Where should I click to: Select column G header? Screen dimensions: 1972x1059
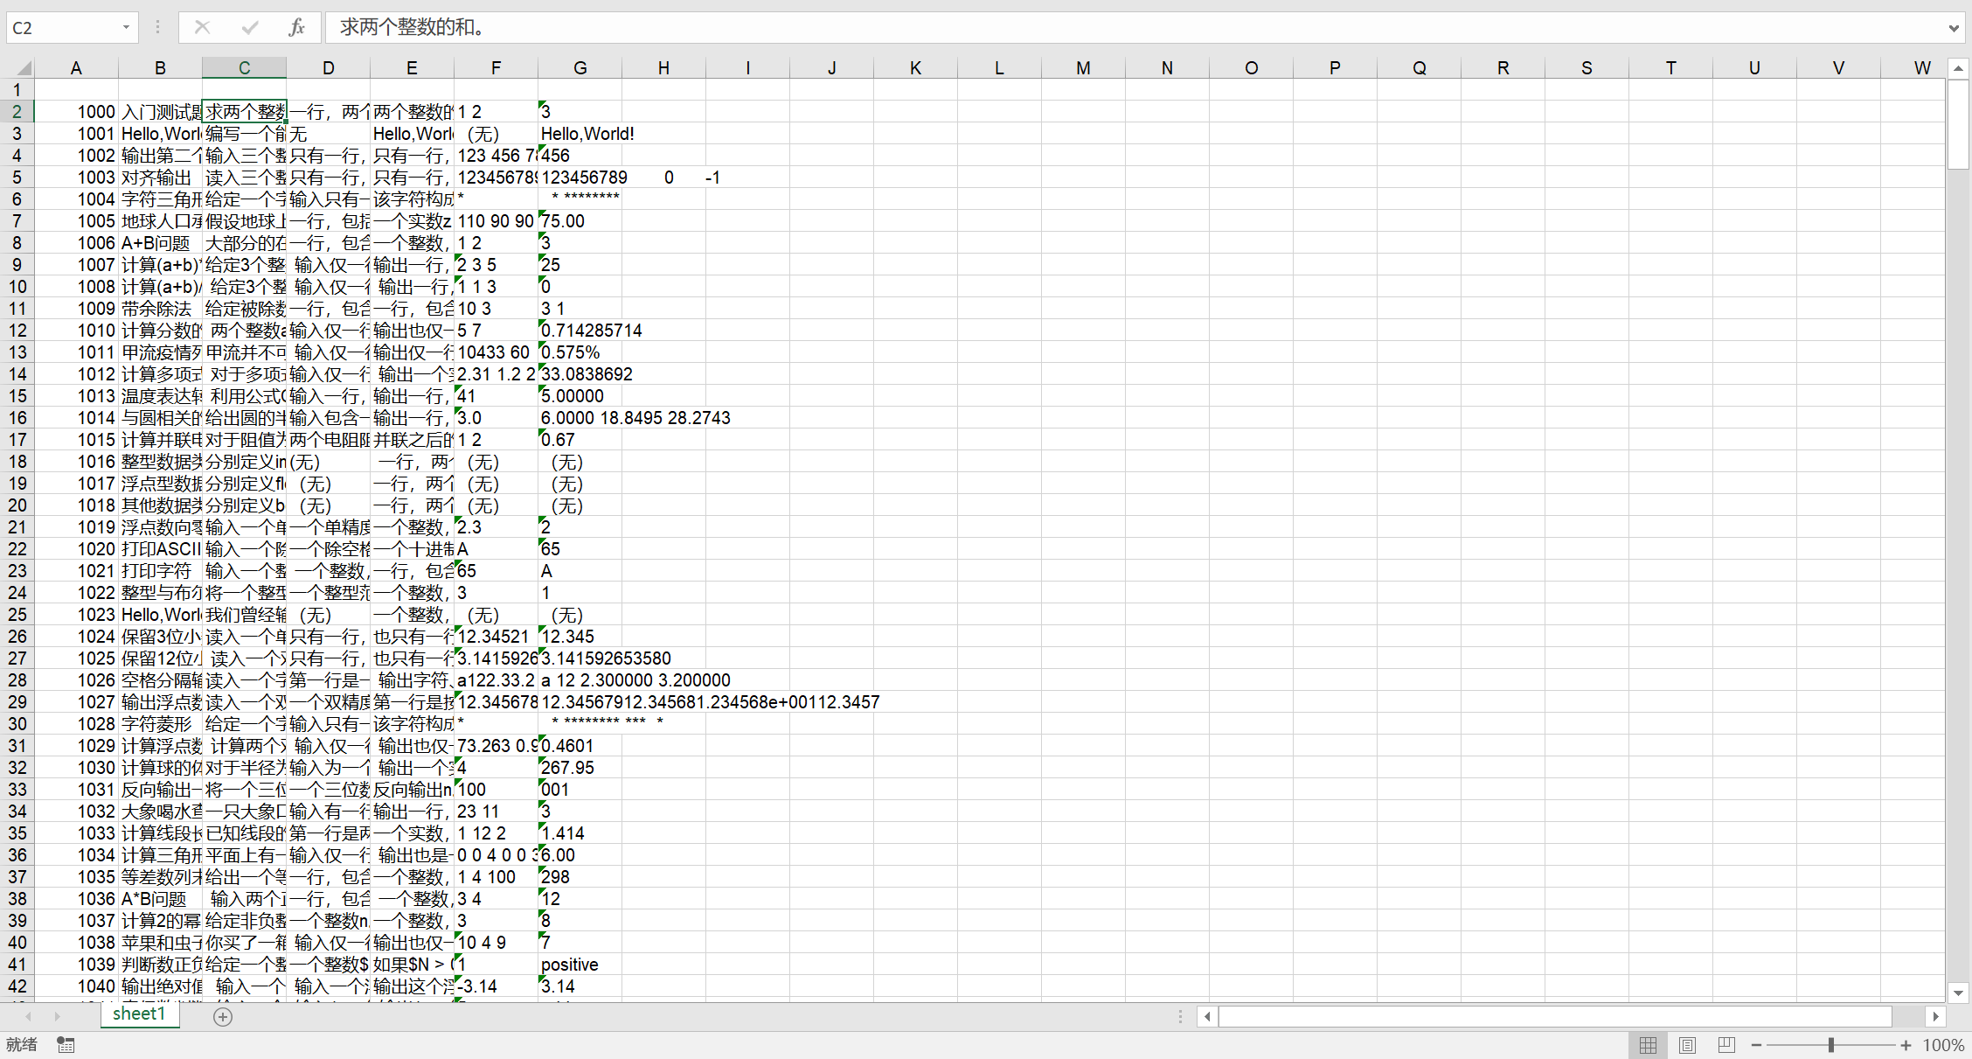[580, 68]
